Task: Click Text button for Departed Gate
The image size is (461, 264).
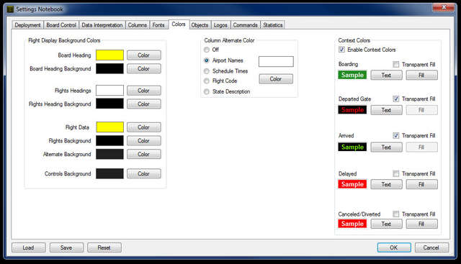Action: point(386,110)
